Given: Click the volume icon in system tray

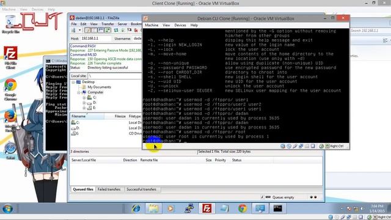Looking at the screenshot, I should click(x=362, y=208).
